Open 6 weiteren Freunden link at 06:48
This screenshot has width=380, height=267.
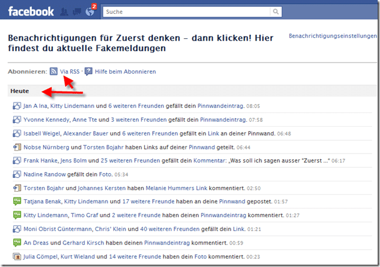(x=150, y=133)
